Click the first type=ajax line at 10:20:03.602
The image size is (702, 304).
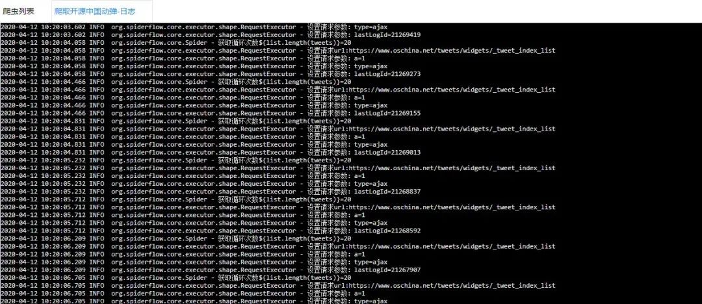(x=194, y=27)
